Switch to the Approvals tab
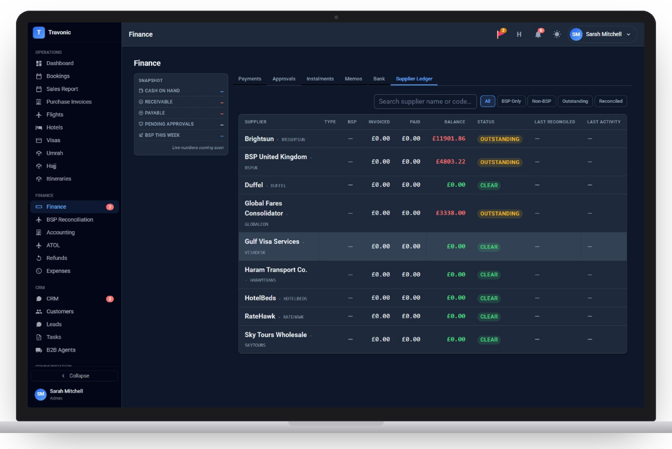This screenshot has height=449, width=672. (284, 79)
